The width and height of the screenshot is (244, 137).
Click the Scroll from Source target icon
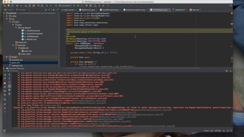pyautogui.click(x=46, y=10)
